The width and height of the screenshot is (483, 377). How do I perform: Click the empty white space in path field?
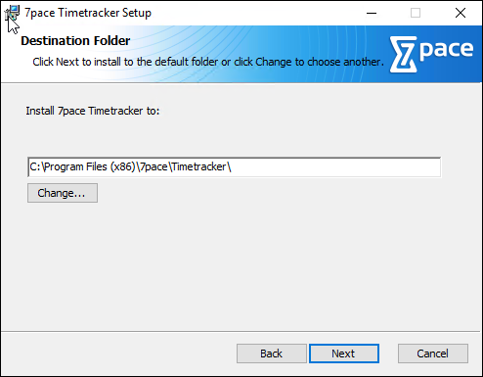pyautogui.click(x=335, y=167)
